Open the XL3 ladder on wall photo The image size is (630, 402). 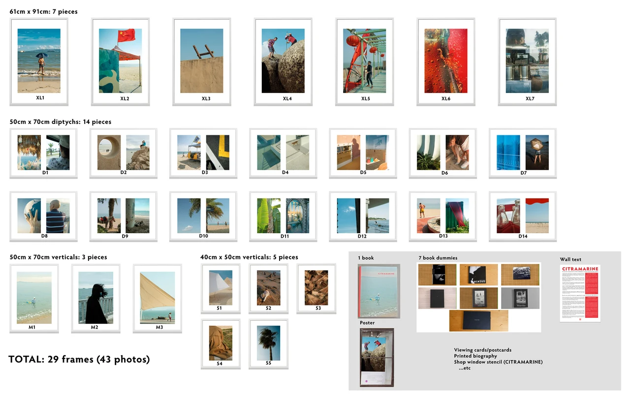(201, 61)
